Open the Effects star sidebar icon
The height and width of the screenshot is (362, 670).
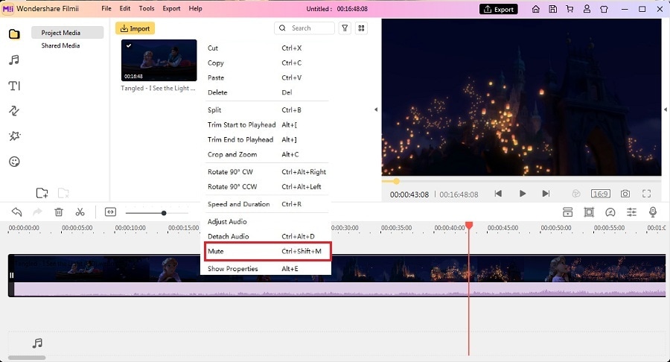tap(14, 136)
